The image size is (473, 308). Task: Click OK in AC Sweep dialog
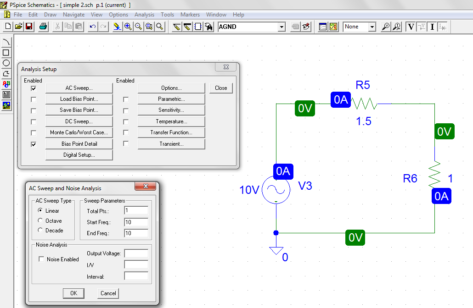pyautogui.click(x=73, y=293)
